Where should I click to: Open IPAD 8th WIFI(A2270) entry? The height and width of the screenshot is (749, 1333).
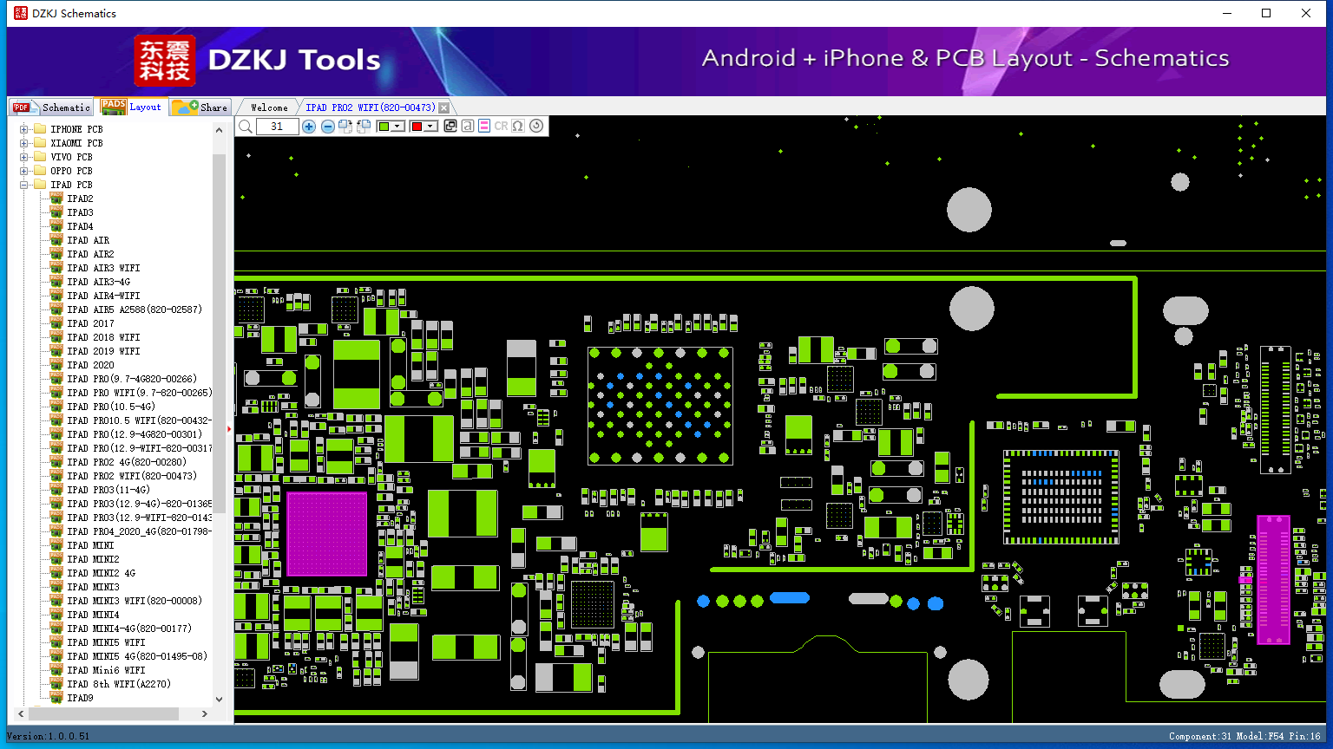pos(119,684)
